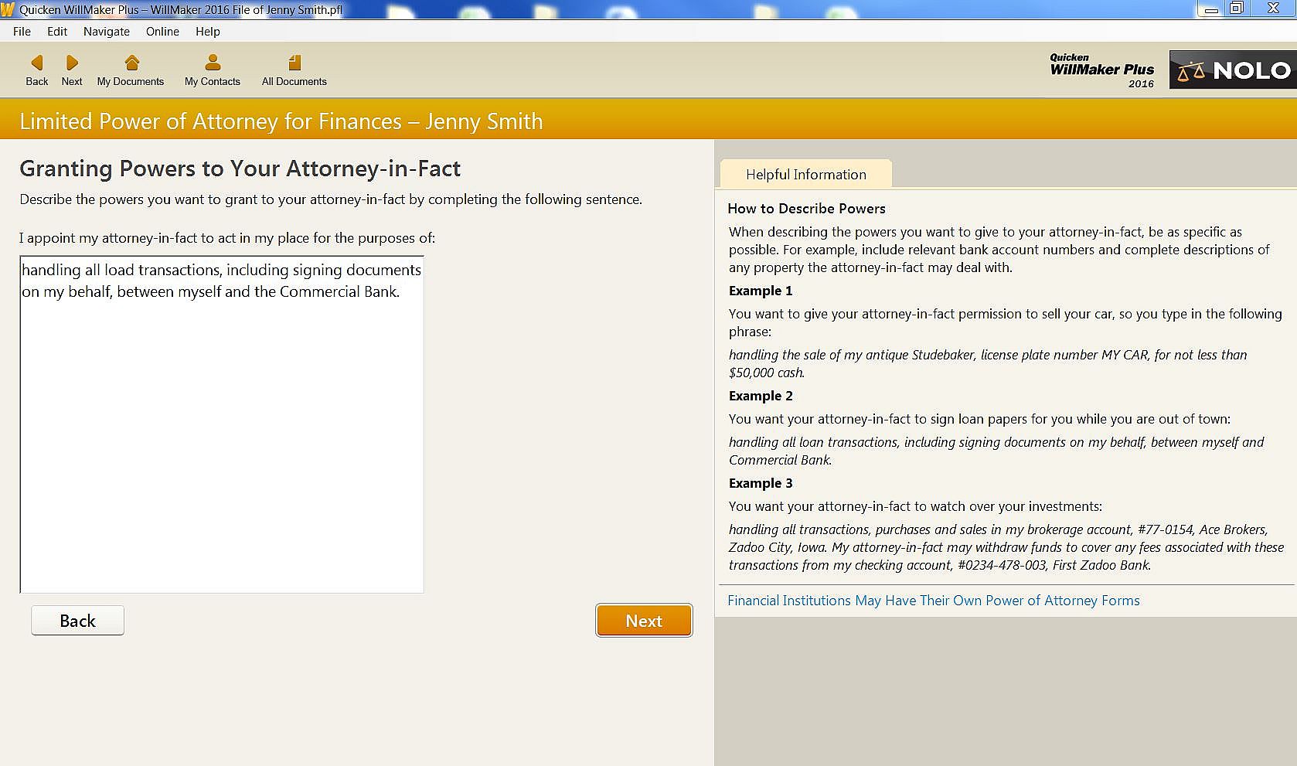Click the WillMaker app icon in title bar
This screenshot has height=766, width=1297.
coord(8,10)
